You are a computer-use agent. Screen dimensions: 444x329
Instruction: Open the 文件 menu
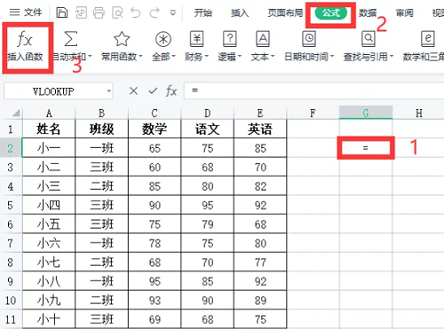click(x=26, y=12)
